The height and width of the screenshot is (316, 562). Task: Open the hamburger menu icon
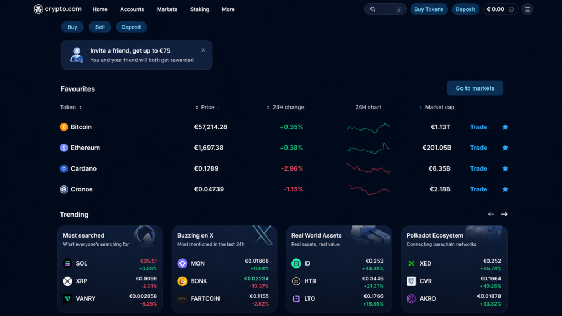(527, 9)
